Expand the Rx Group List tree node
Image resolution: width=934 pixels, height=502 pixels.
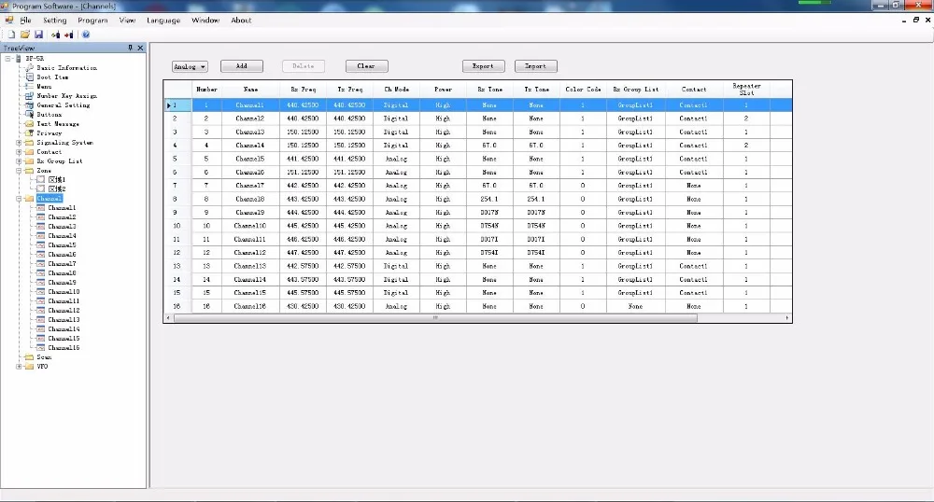[19, 161]
